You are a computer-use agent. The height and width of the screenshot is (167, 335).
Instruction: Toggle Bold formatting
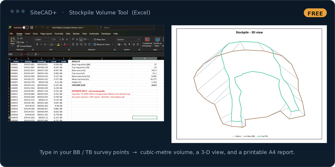pos(37,44)
